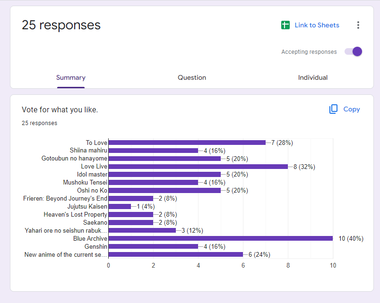Switch to the Summary tab
The height and width of the screenshot is (303, 380).
71,78
